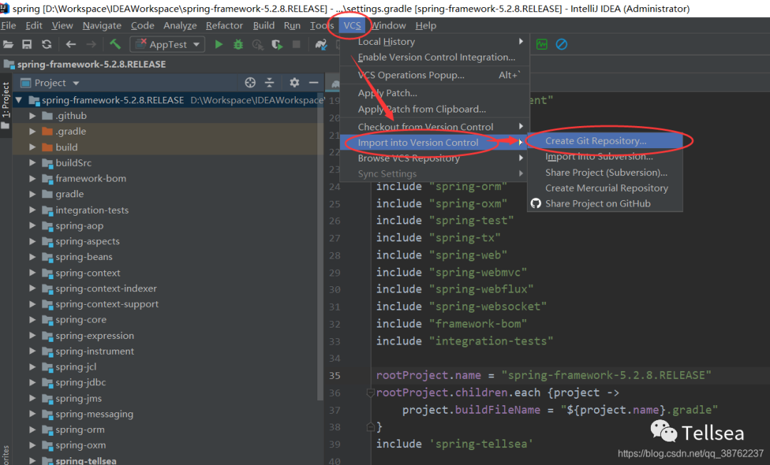
Task: Select Create Mercurial Repository
Action: pos(605,188)
